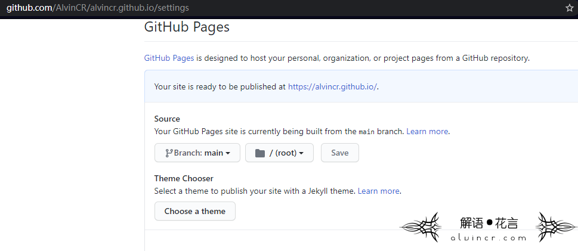Open Learn more link in Source section
The image size is (578, 251).
pyautogui.click(x=427, y=131)
